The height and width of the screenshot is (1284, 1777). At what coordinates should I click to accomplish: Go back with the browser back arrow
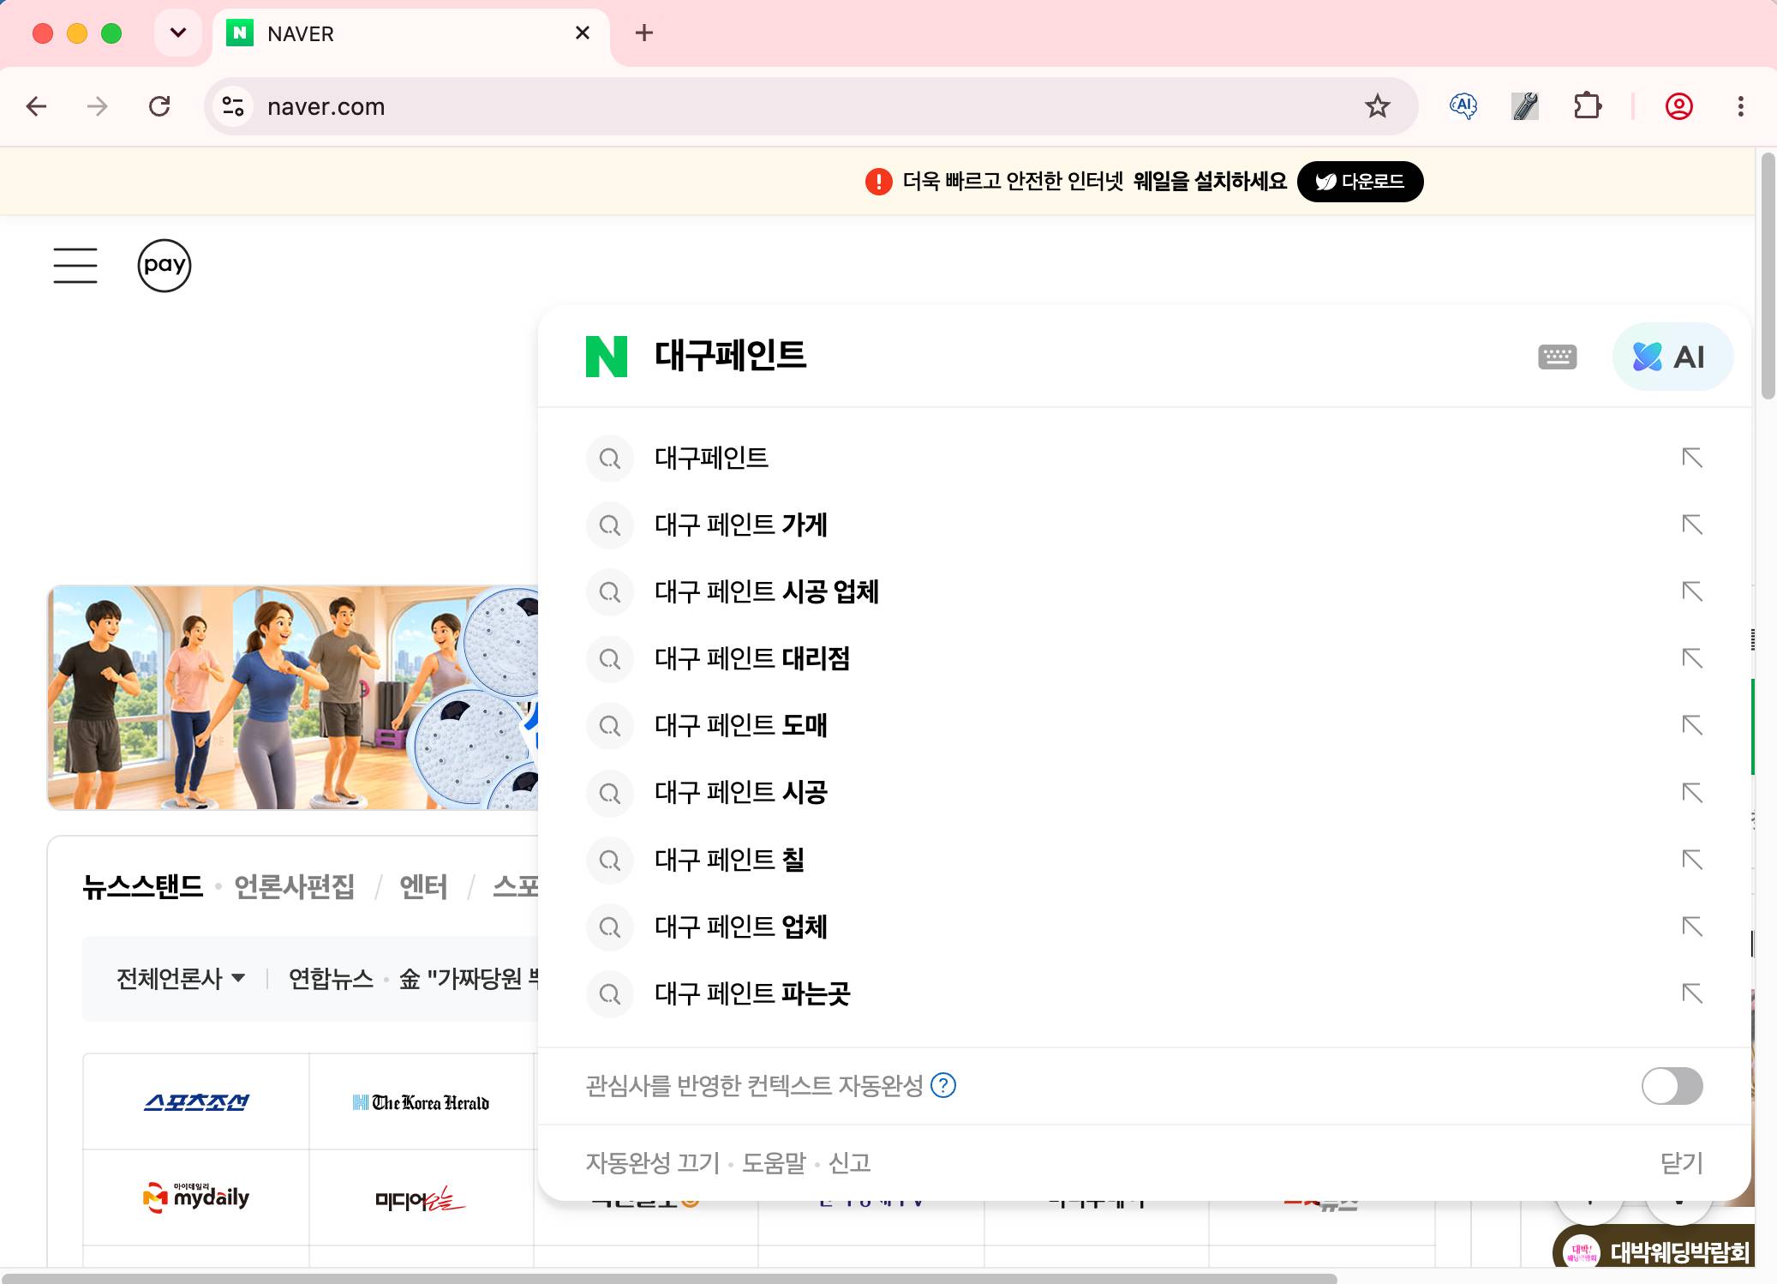(36, 106)
